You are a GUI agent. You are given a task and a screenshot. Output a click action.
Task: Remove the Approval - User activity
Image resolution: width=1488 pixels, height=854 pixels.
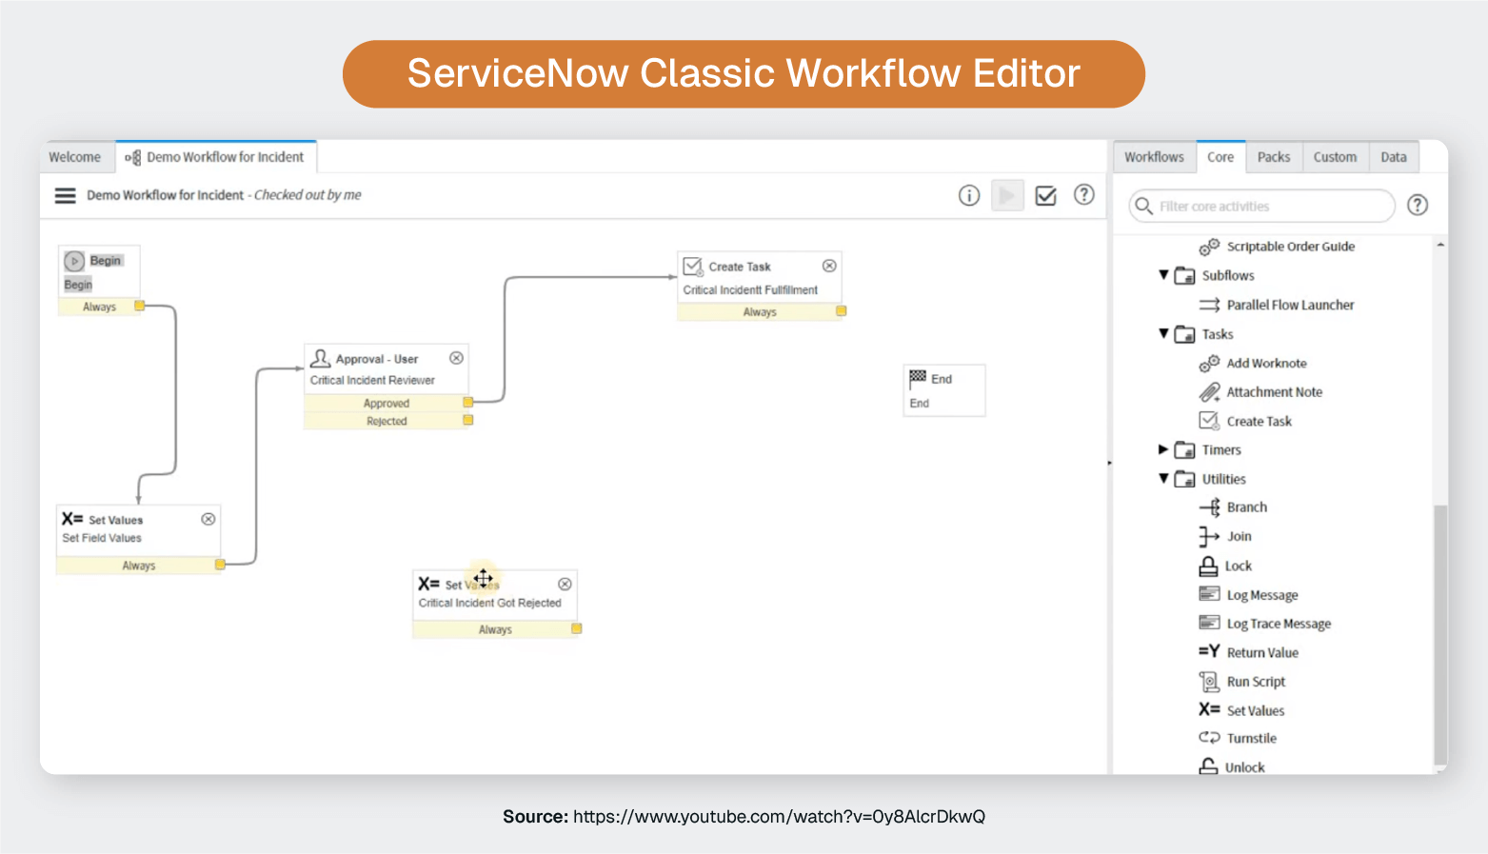pyautogui.click(x=458, y=358)
